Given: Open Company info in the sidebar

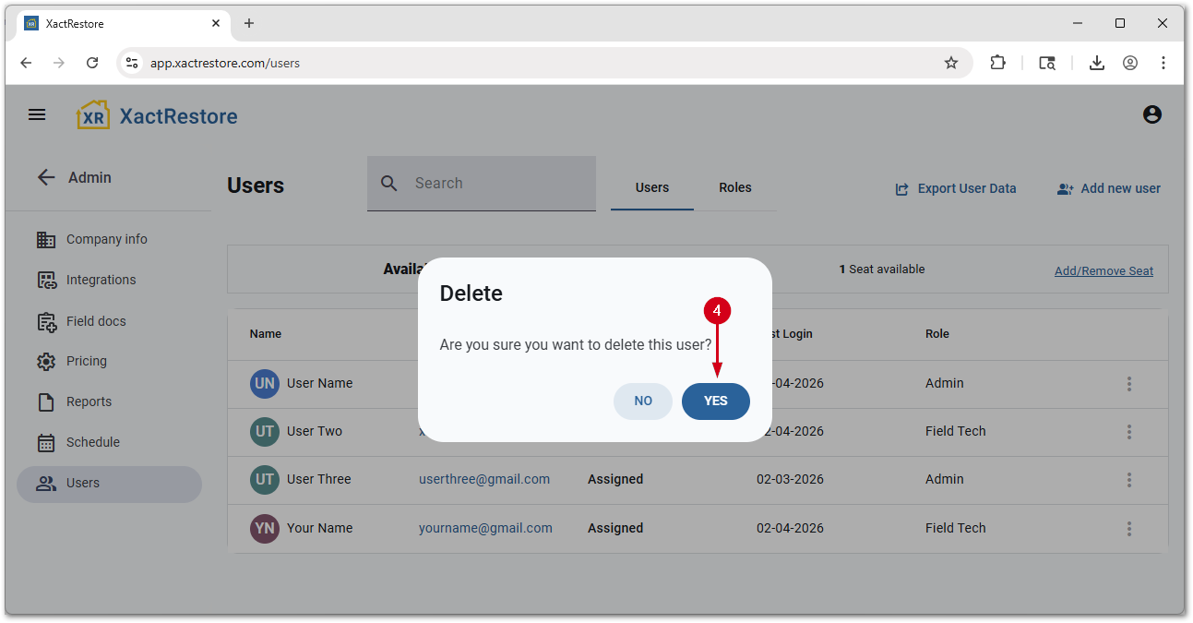Looking at the screenshot, I should 106,239.
